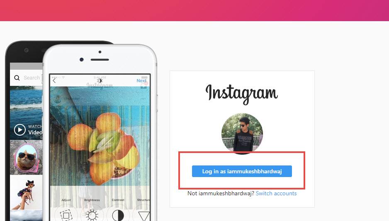Tap the back arrow on the phone screen

click(54, 80)
